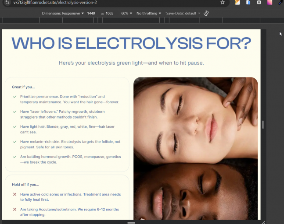Click the viewport width field 1440
The height and width of the screenshot is (224, 284).
(x=91, y=14)
